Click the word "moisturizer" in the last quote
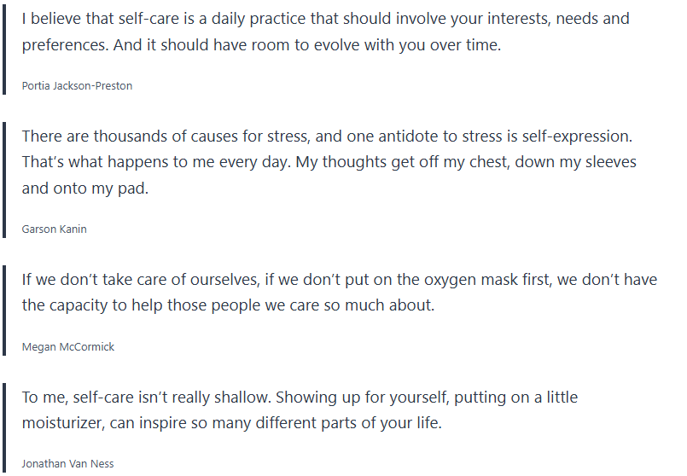This screenshot has width=687, height=476. [x=67, y=423]
